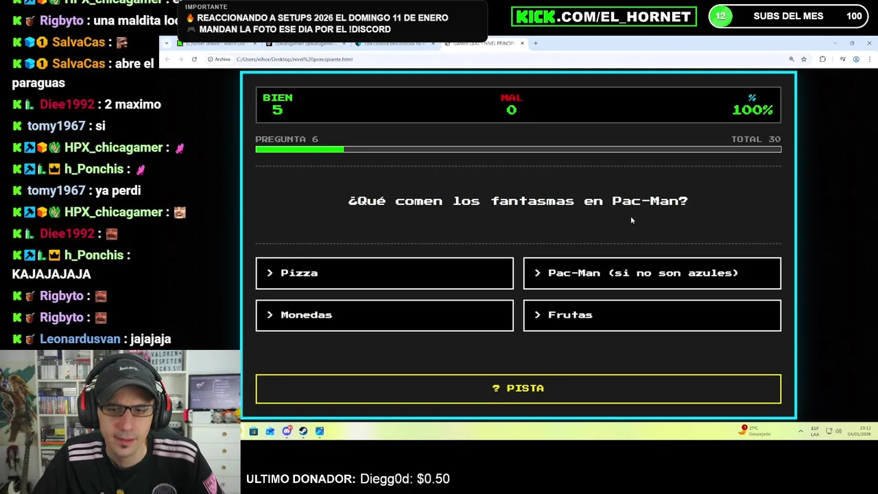Click chat username tomy1967 next to 'ya perdi'
Image resolution: width=878 pixels, height=494 pixels.
click(x=56, y=190)
